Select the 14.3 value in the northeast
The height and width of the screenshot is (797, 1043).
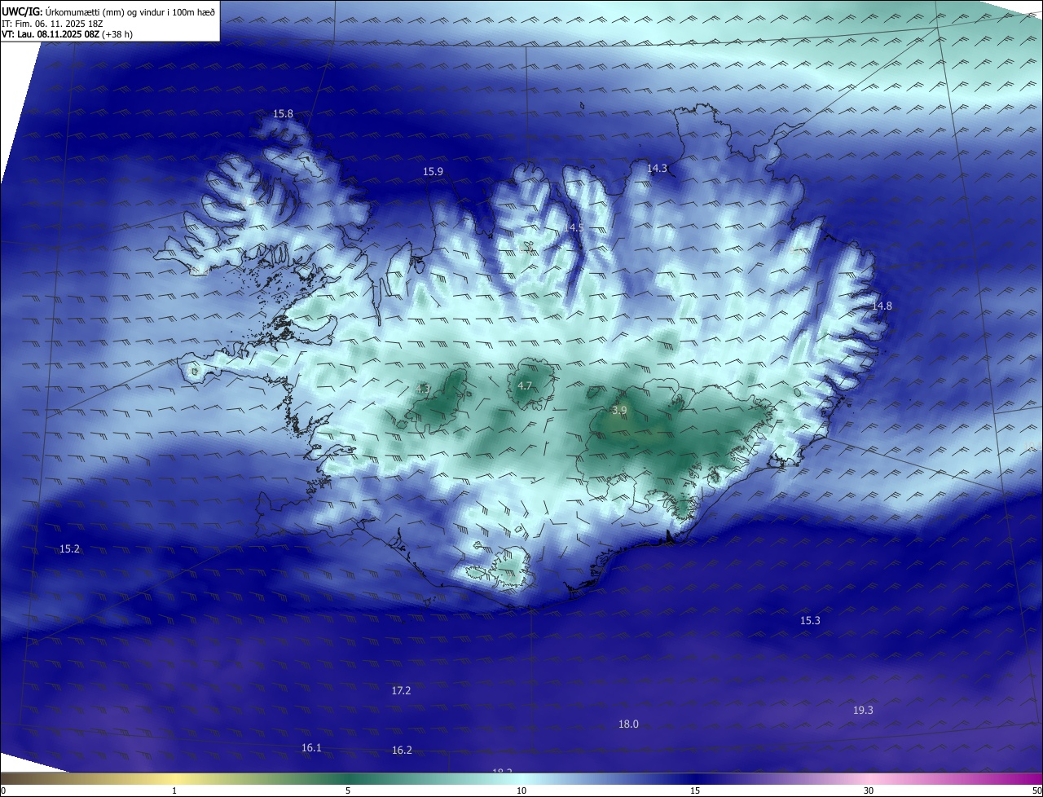[657, 169]
